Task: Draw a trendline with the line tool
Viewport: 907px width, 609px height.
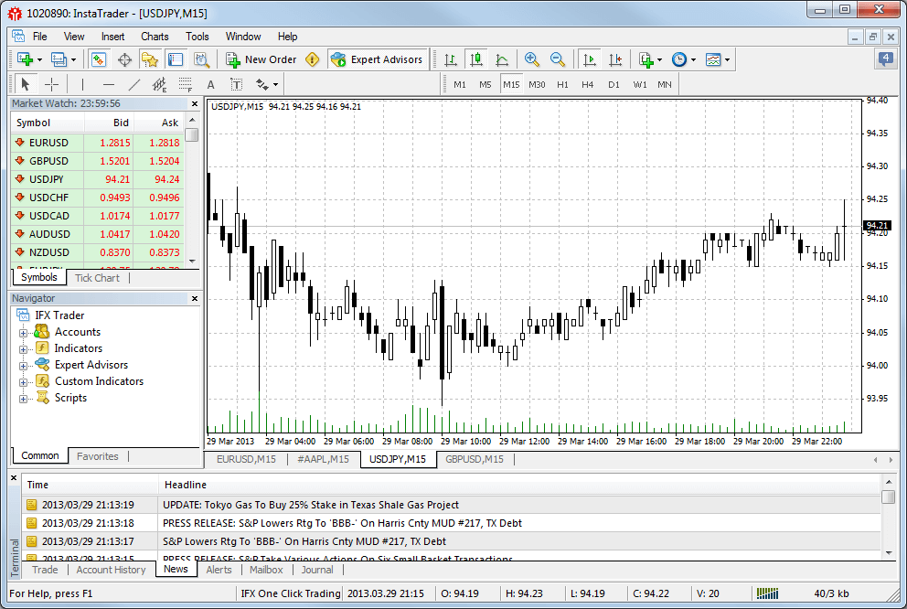Action: click(134, 84)
